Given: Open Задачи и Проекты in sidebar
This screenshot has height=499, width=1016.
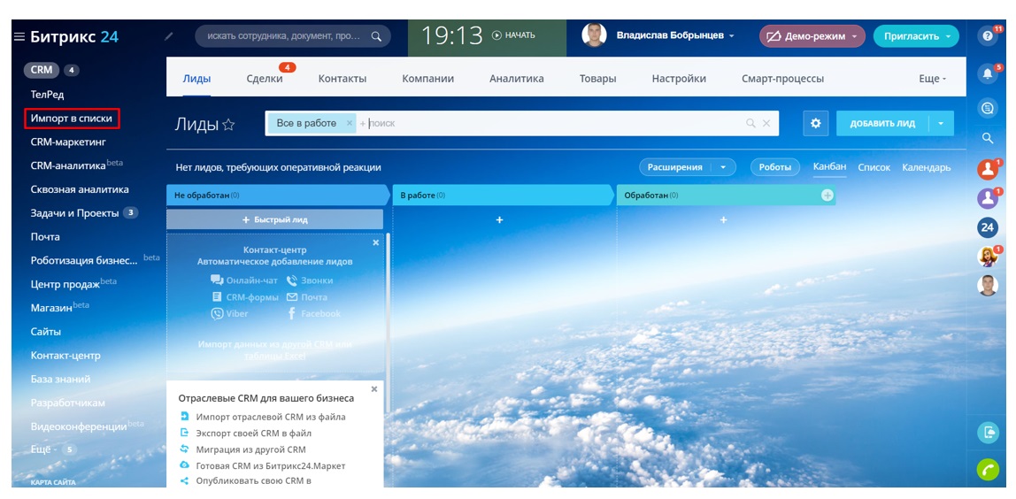Looking at the screenshot, I should click(x=74, y=213).
